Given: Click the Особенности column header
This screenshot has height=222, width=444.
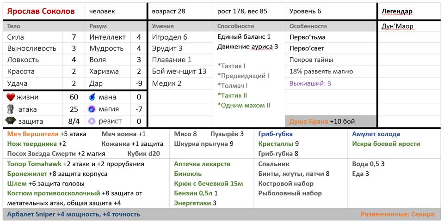Looking at the screenshot, I should pos(308,26).
